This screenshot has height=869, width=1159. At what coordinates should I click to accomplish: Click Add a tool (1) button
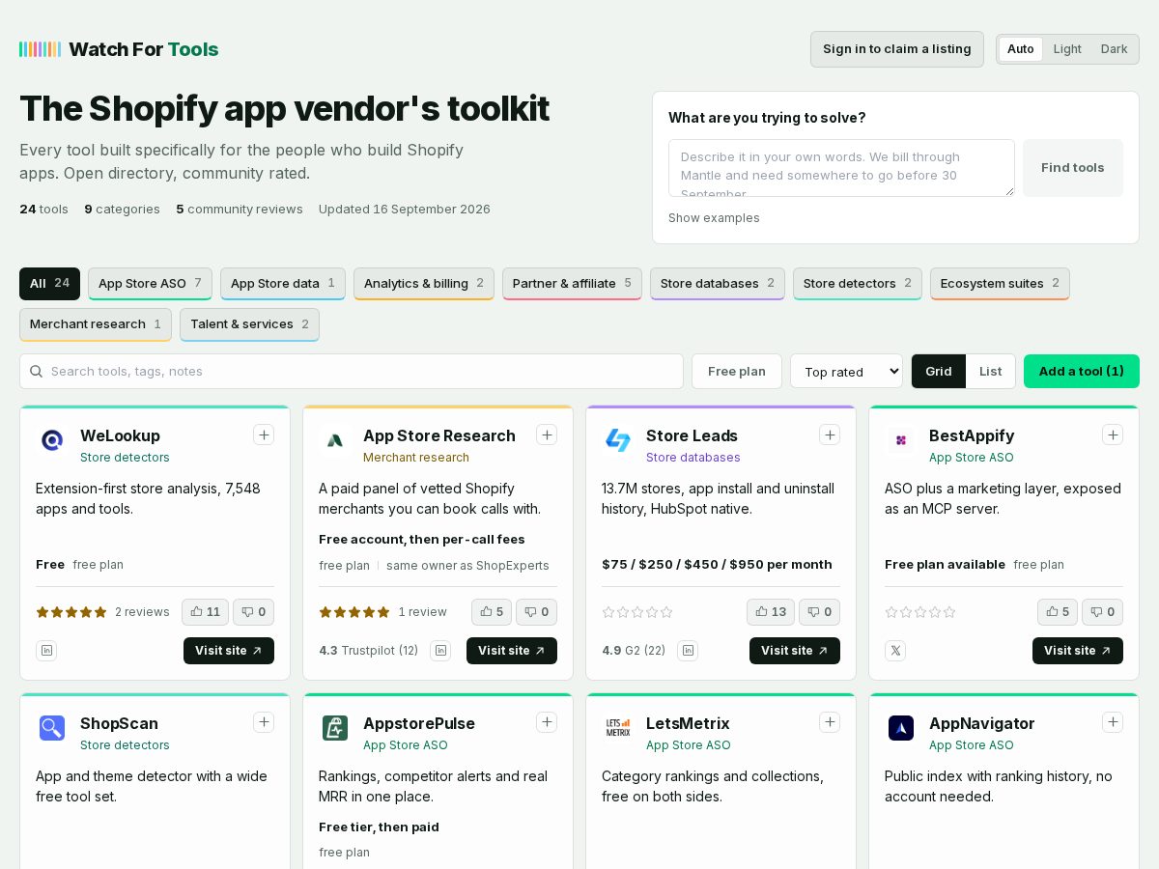pyautogui.click(x=1082, y=372)
